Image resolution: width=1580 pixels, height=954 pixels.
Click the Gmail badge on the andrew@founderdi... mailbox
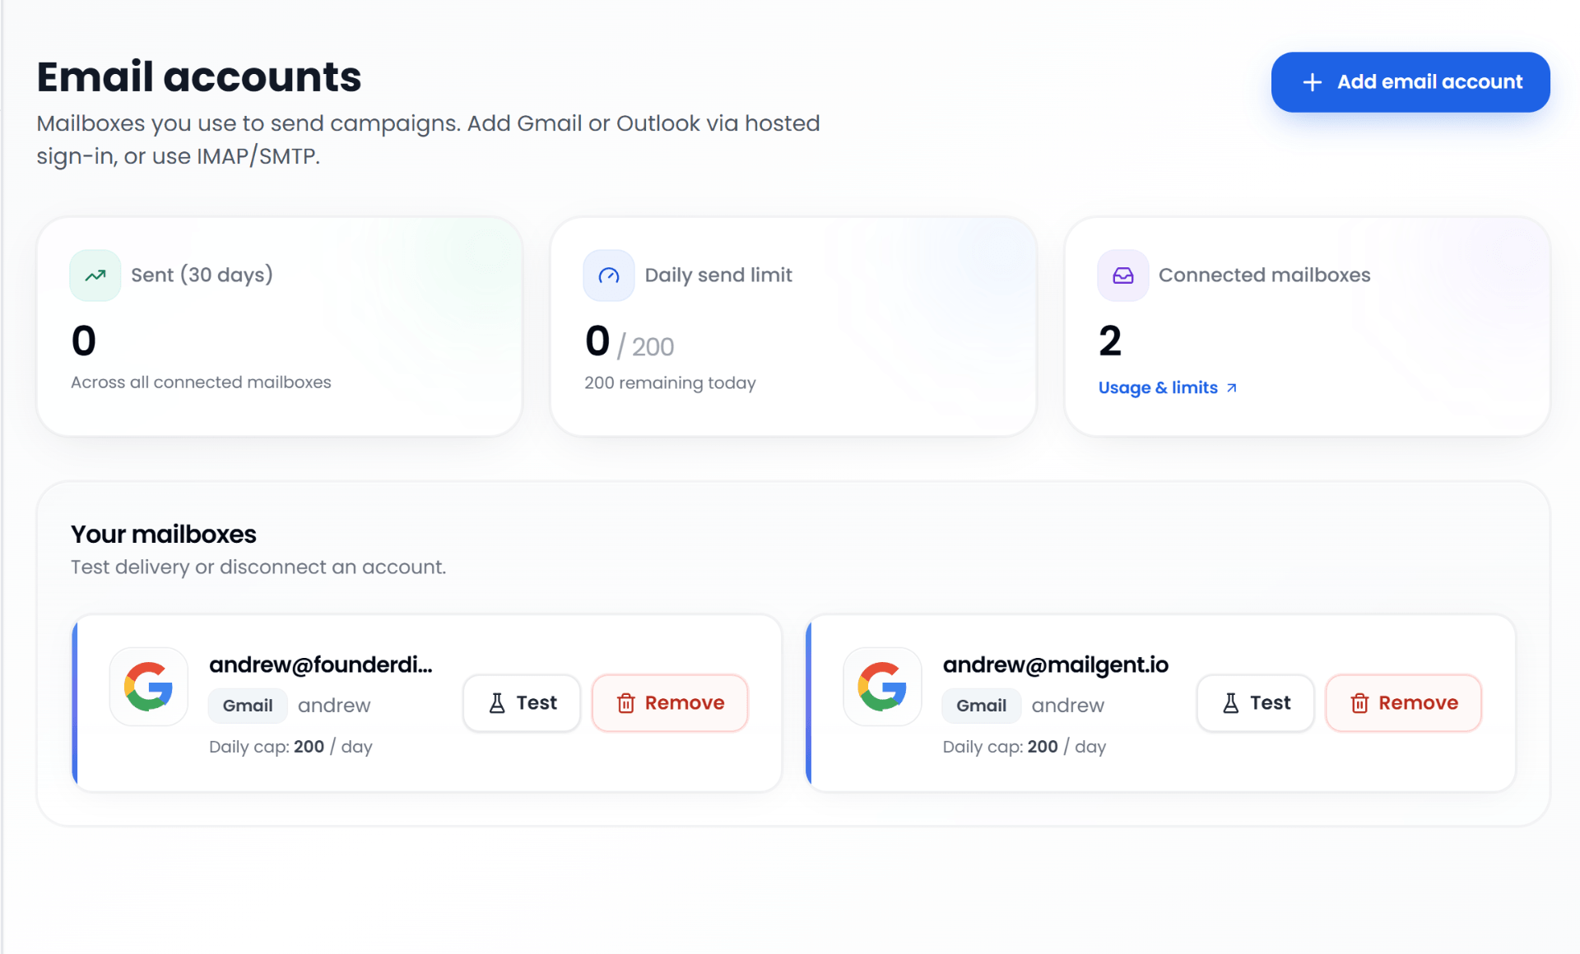tap(248, 706)
